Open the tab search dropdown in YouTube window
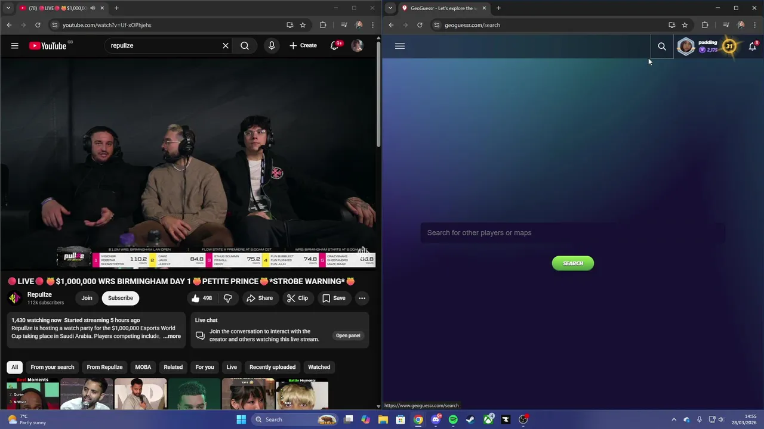The image size is (764, 429). click(x=8, y=8)
